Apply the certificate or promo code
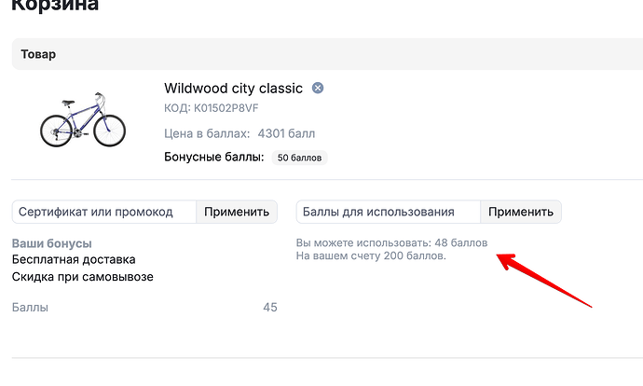643x386 pixels. pyautogui.click(x=237, y=212)
